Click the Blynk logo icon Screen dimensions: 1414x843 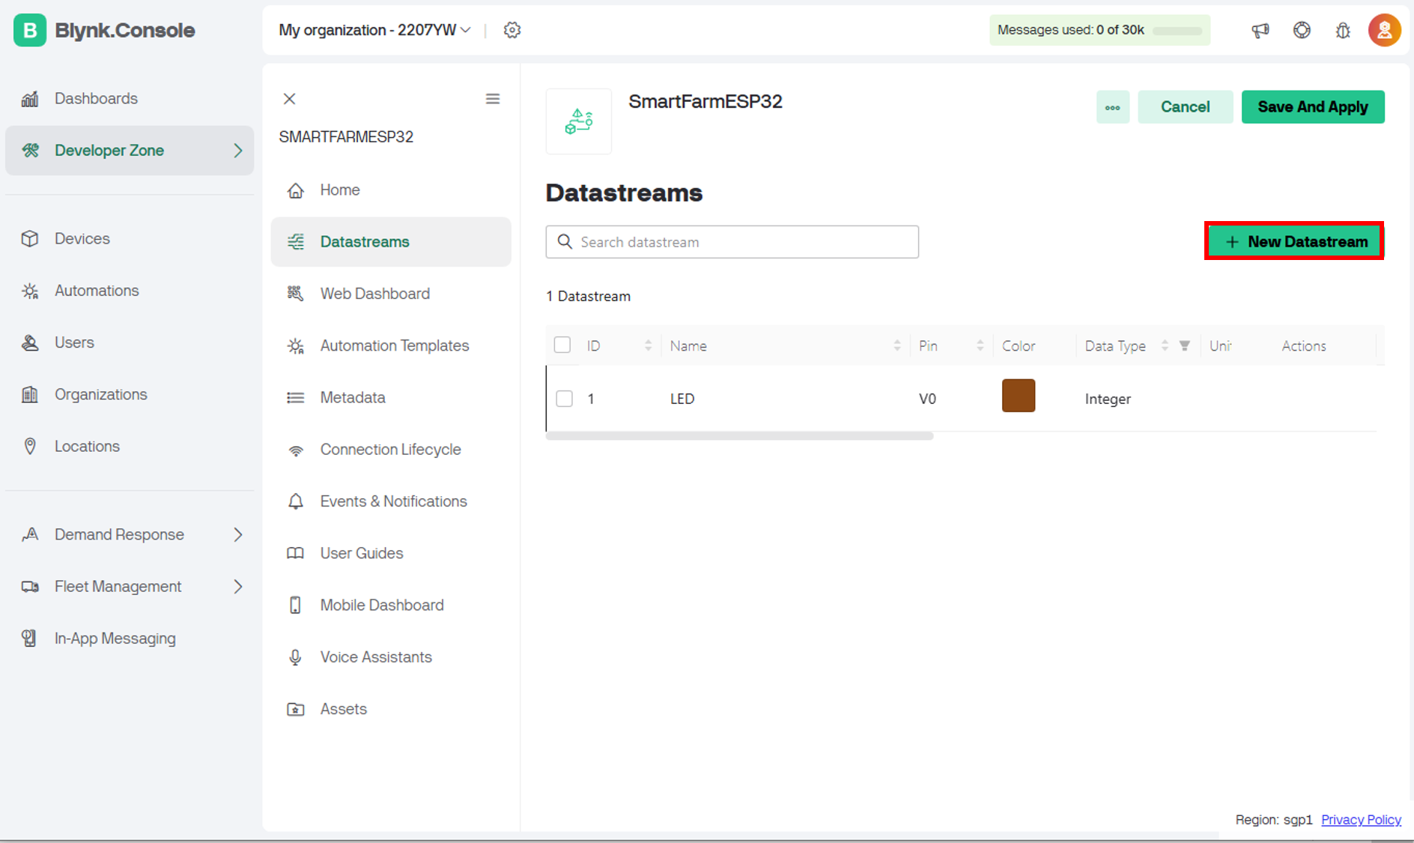pos(30,30)
